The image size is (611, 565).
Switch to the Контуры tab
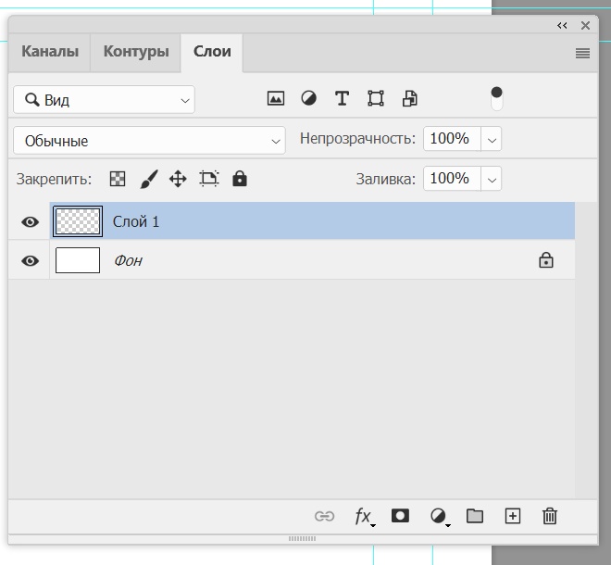tap(136, 52)
